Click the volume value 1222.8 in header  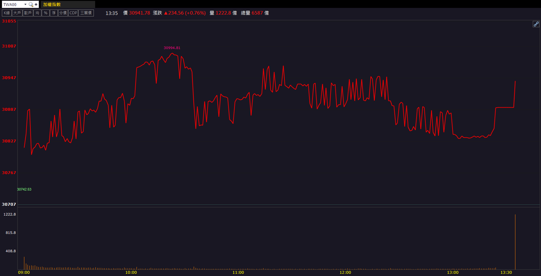coord(223,13)
